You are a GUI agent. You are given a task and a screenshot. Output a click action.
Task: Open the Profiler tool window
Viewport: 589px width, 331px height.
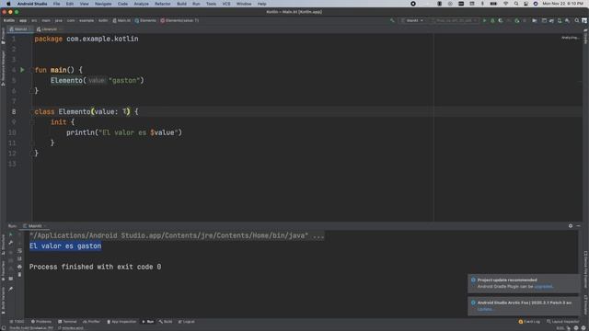91,322
